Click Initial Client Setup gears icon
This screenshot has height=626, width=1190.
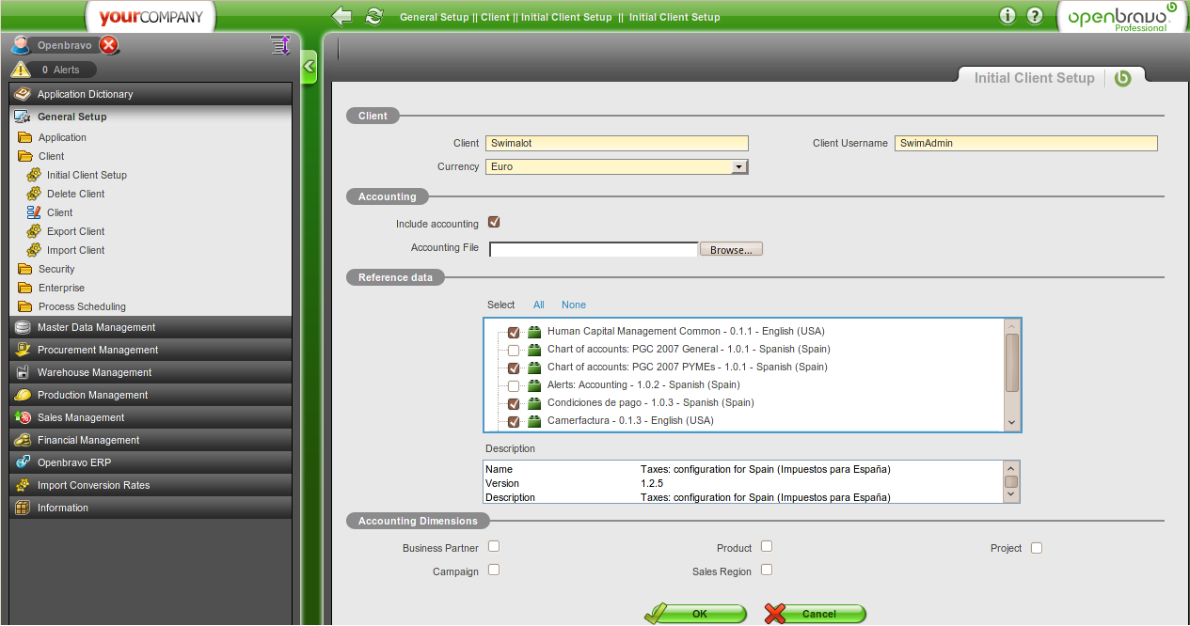click(34, 175)
